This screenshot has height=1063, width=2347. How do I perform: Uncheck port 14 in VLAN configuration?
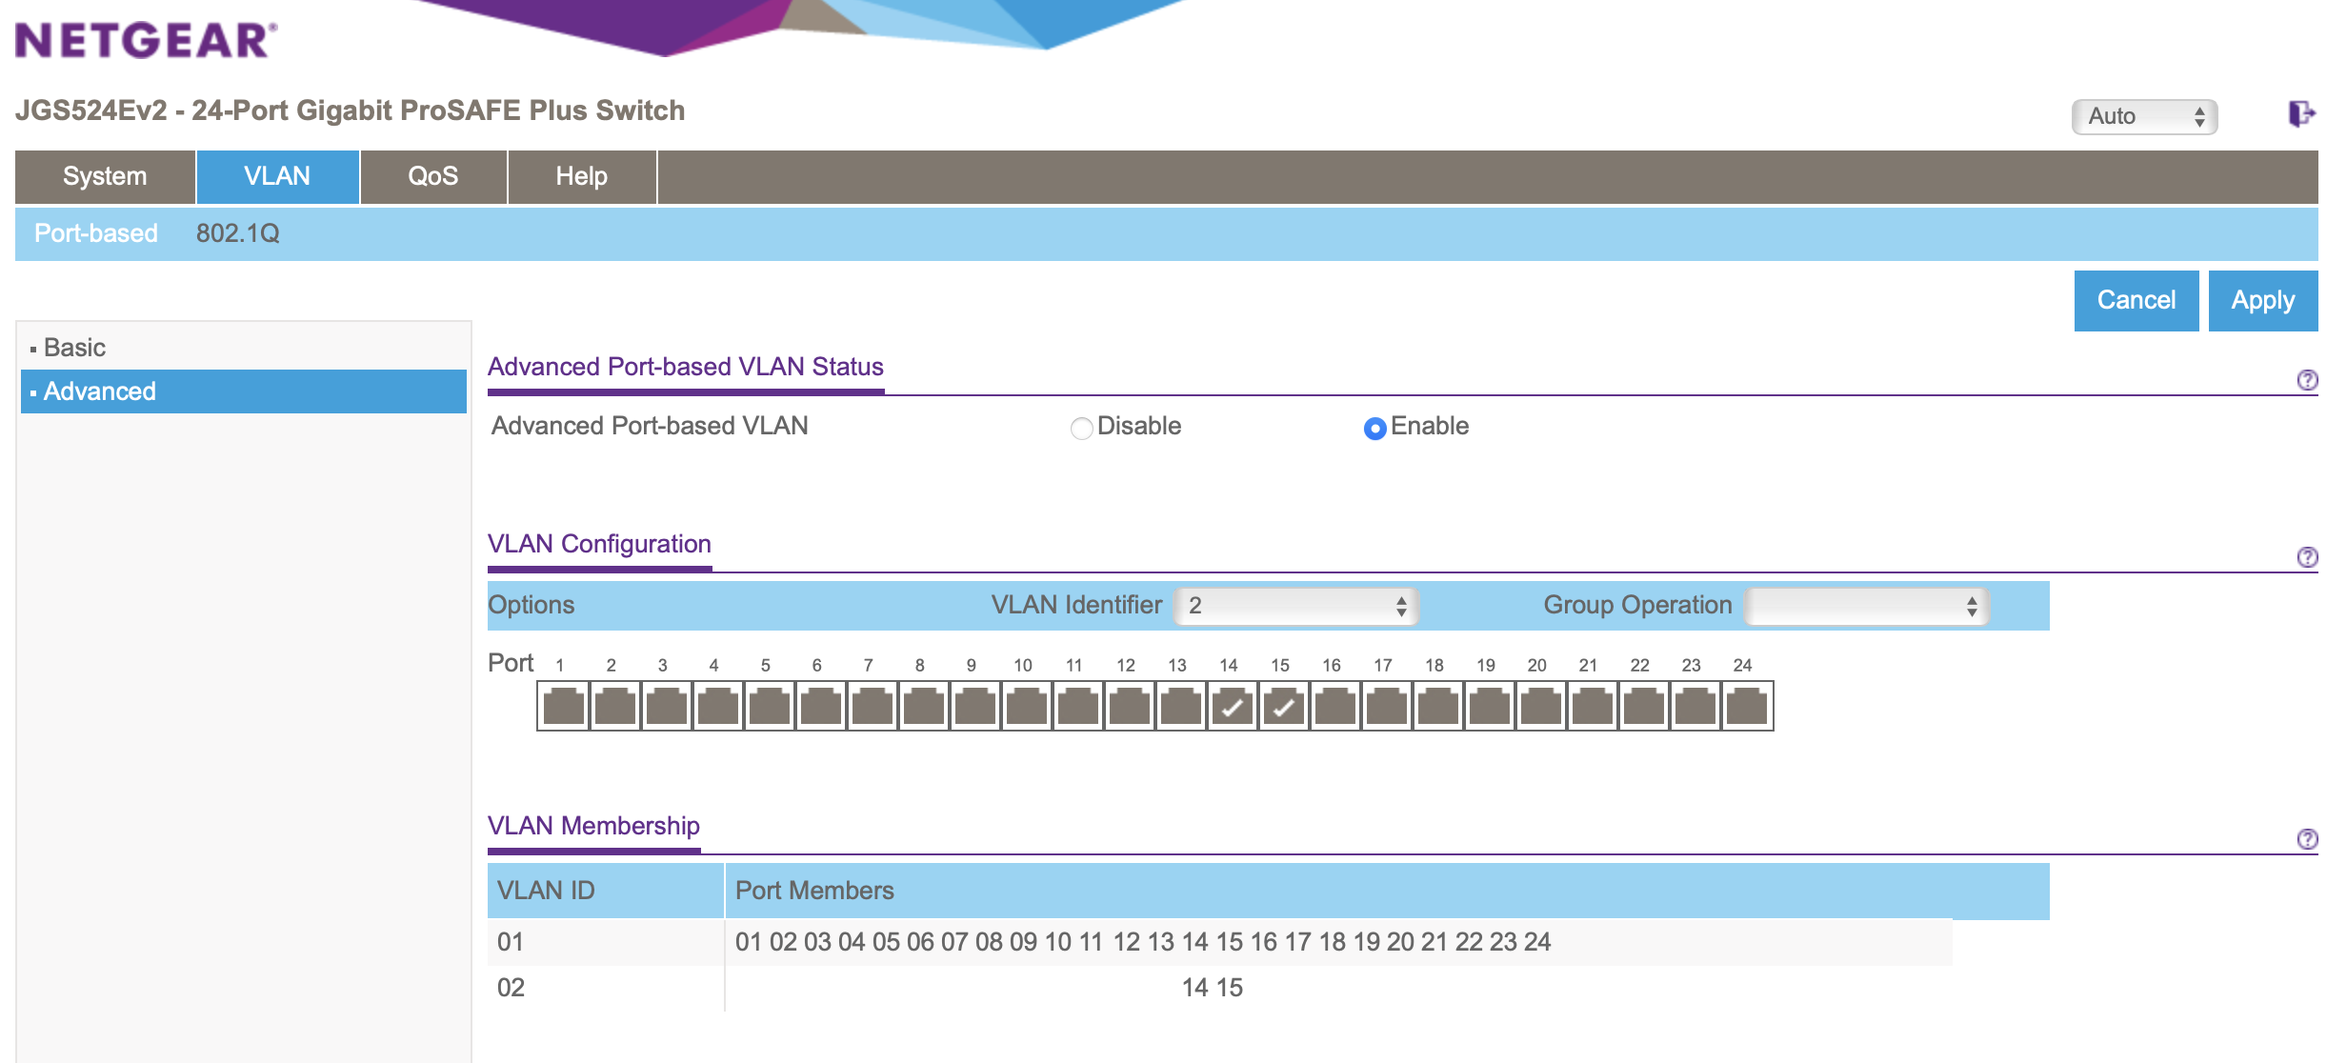(1233, 707)
